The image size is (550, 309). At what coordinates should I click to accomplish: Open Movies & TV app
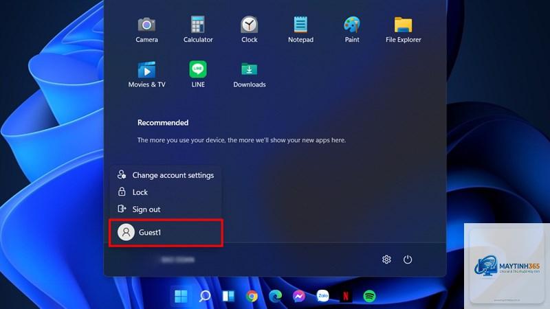146,75
